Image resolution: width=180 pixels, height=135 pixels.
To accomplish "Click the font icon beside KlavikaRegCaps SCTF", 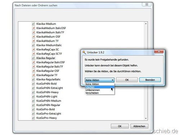I will [x=33, y=54].
